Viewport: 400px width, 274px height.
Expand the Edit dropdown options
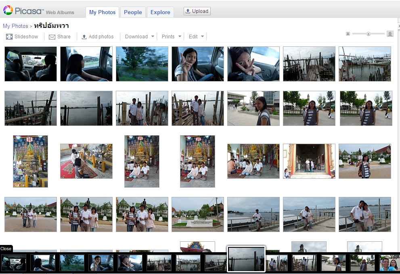point(196,36)
